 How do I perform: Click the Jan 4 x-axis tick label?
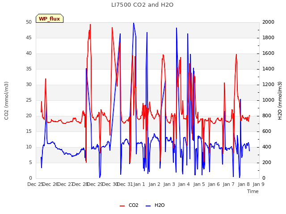[184, 184]
